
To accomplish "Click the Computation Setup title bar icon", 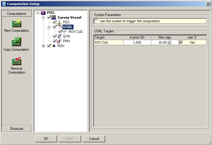I will click(4, 4).
